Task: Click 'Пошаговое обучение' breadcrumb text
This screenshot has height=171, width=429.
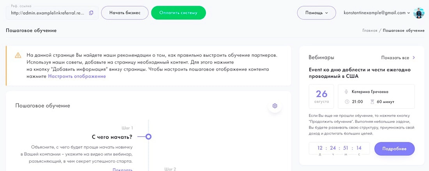Action: (x=404, y=31)
